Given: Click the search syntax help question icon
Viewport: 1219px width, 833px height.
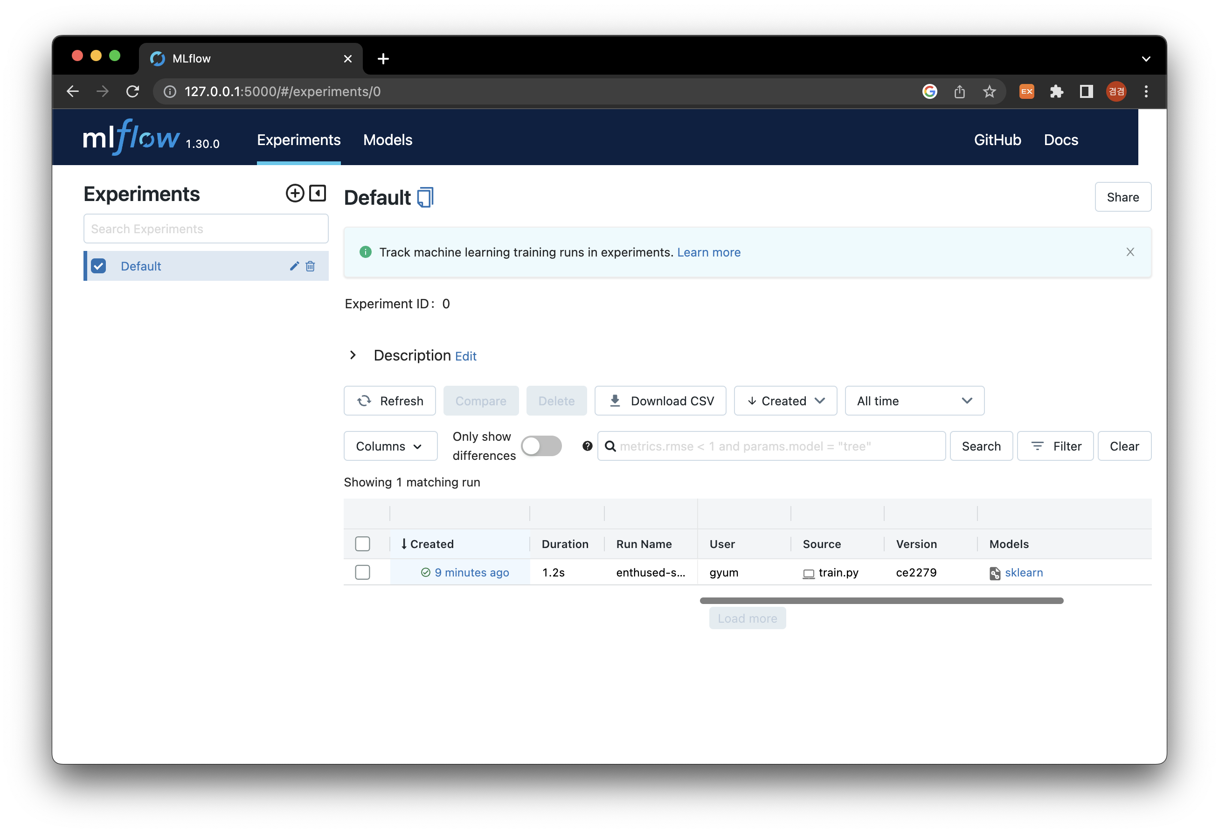Looking at the screenshot, I should pyautogui.click(x=587, y=446).
